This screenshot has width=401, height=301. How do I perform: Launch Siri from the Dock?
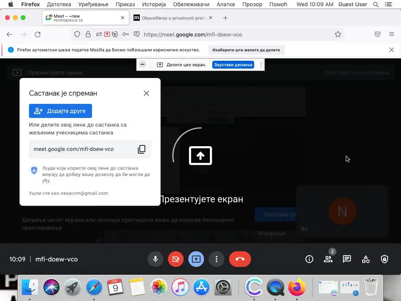51,286
